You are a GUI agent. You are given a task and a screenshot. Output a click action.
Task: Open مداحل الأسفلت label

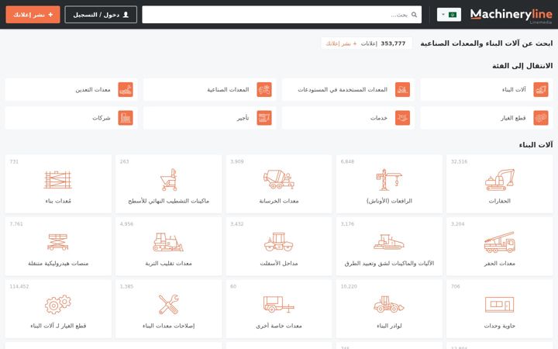279,263
